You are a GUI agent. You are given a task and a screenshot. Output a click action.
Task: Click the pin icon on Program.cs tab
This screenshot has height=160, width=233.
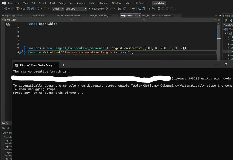135,16
